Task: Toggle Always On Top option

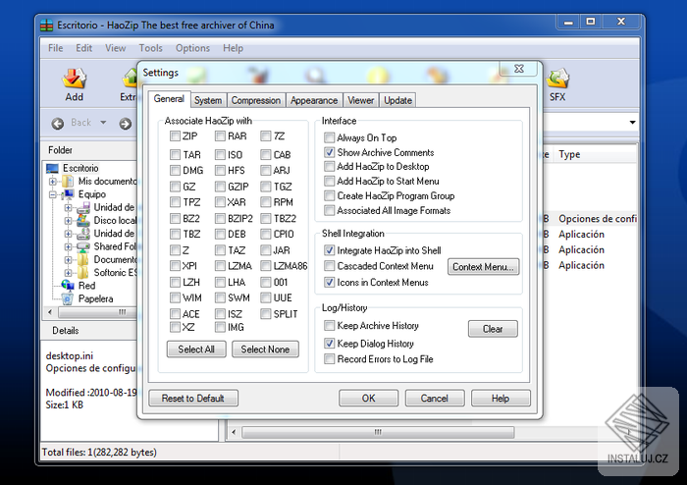Action: (329, 137)
